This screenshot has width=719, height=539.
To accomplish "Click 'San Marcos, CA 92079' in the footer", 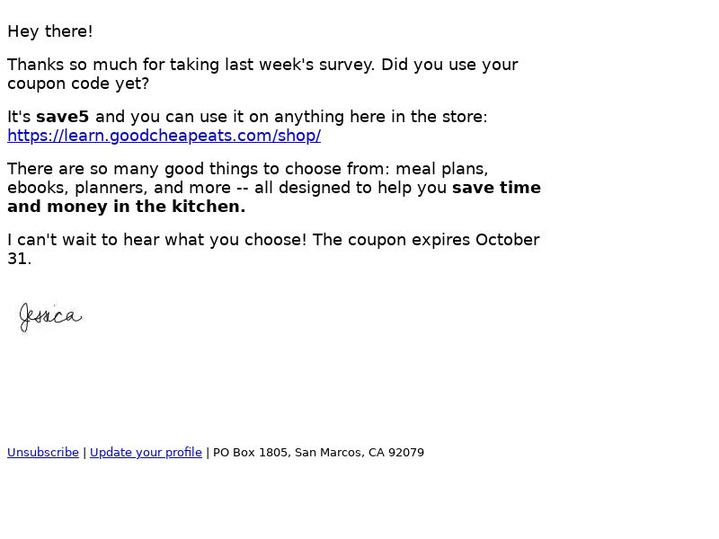I will pyautogui.click(x=359, y=453).
